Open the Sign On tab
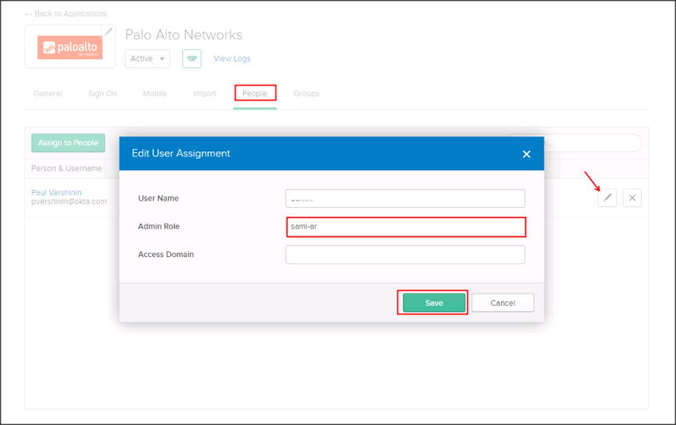The width and height of the screenshot is (676, 425). [102, 94]
